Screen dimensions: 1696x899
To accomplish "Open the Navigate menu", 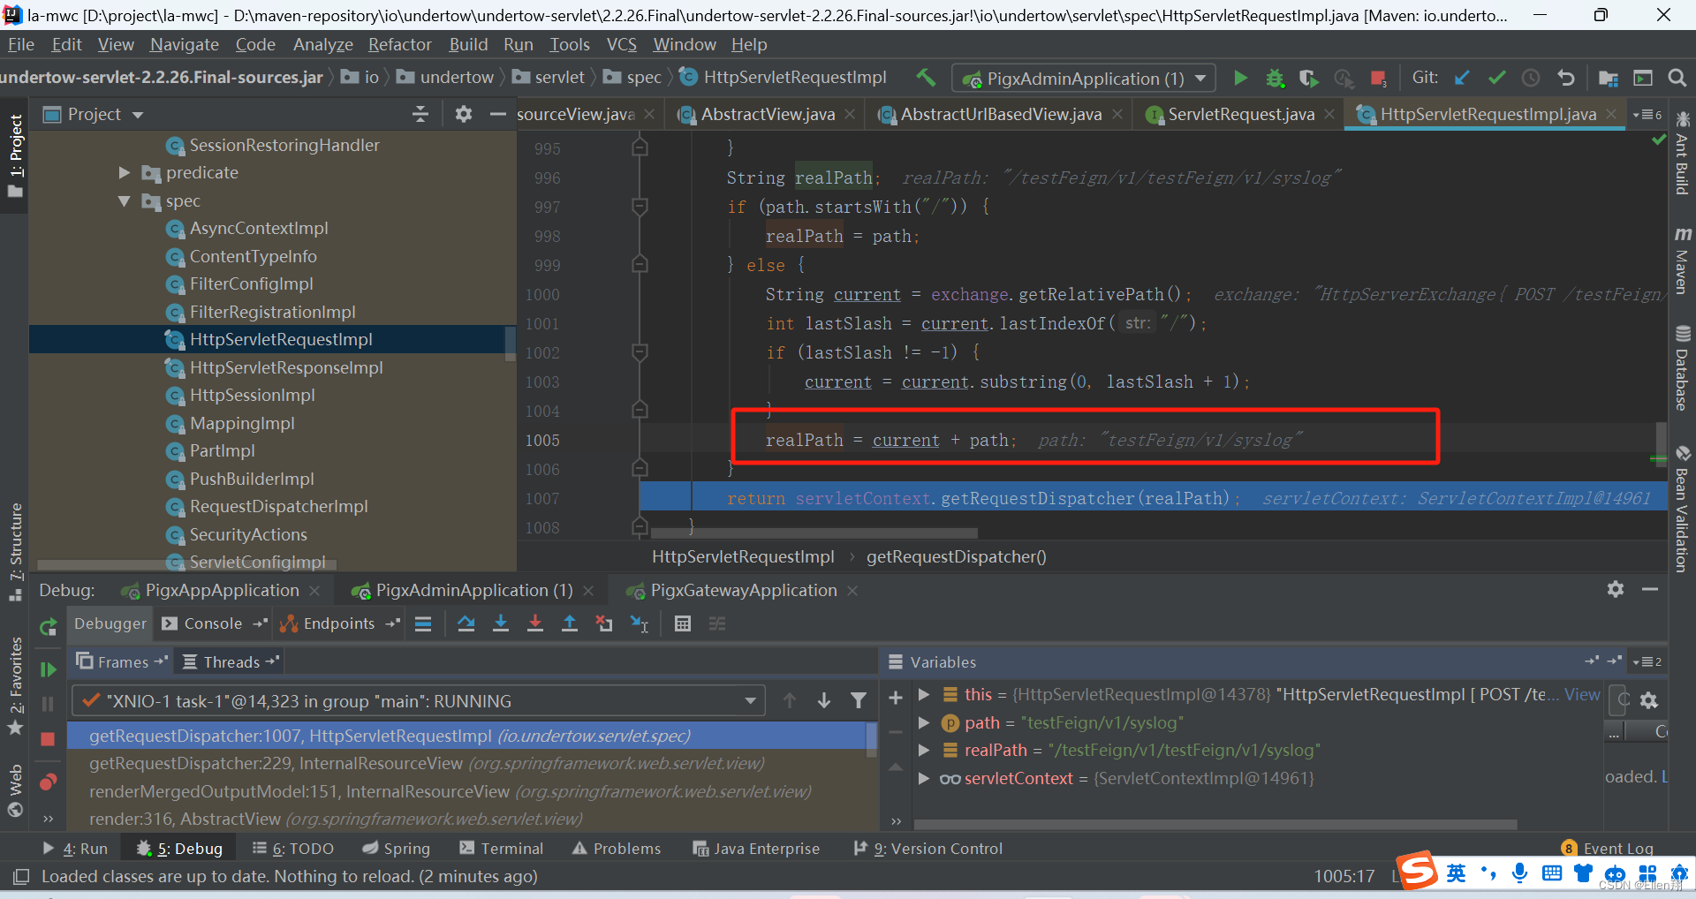I will click(184, 44).
